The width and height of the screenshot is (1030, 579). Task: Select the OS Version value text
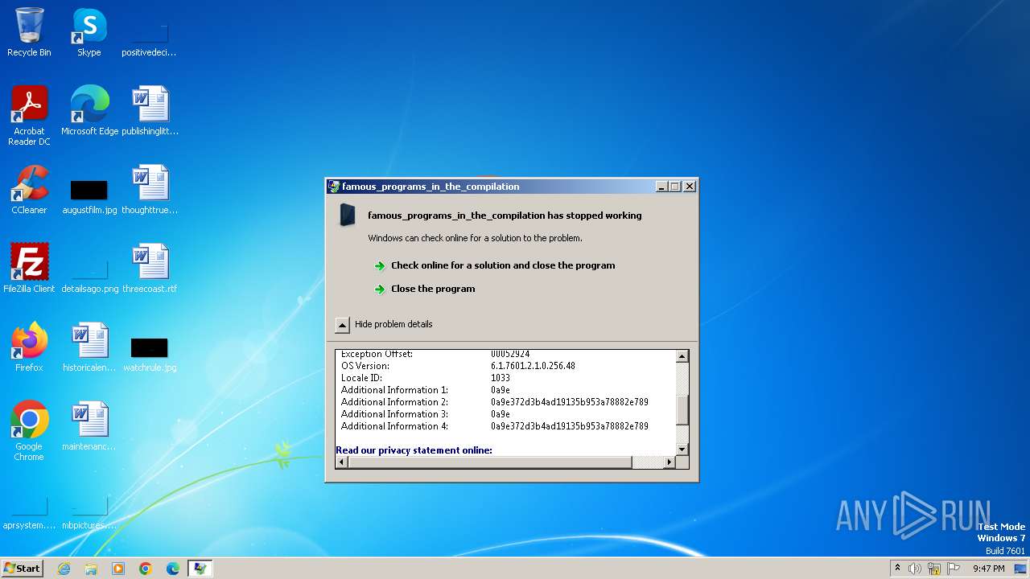pyautogui.click(x=533, y=366)
